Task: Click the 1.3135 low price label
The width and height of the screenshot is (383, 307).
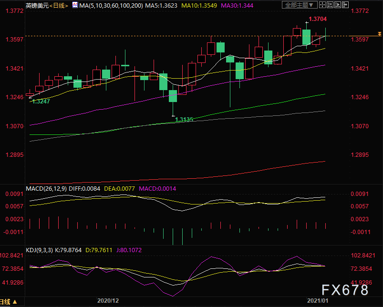Action: pos(184,120)
